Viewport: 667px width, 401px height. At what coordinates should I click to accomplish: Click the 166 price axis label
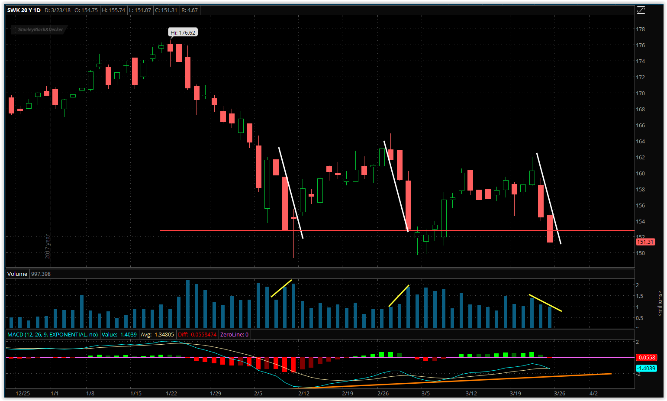click(640, 125)
